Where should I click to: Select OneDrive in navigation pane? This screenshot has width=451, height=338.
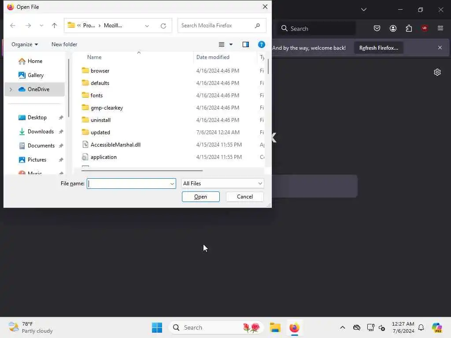click(34, 89)
